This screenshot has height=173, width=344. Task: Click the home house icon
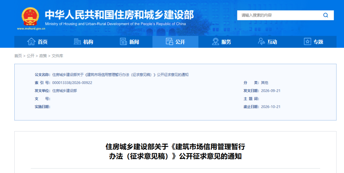(x=31, y=42)
